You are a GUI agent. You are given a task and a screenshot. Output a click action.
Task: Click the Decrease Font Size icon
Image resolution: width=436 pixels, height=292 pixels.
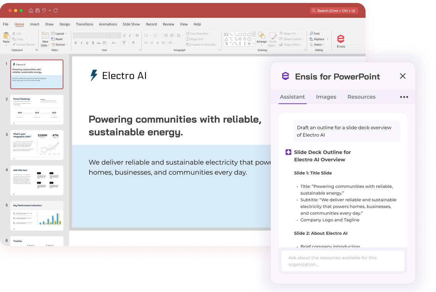point(130,35)
